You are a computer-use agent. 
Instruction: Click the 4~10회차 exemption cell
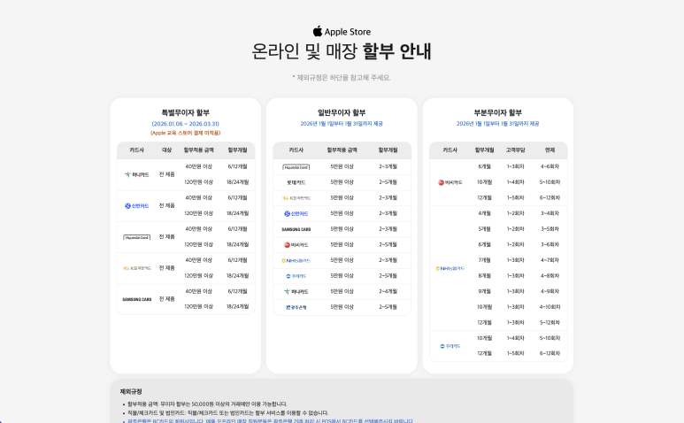pos(550,307)
